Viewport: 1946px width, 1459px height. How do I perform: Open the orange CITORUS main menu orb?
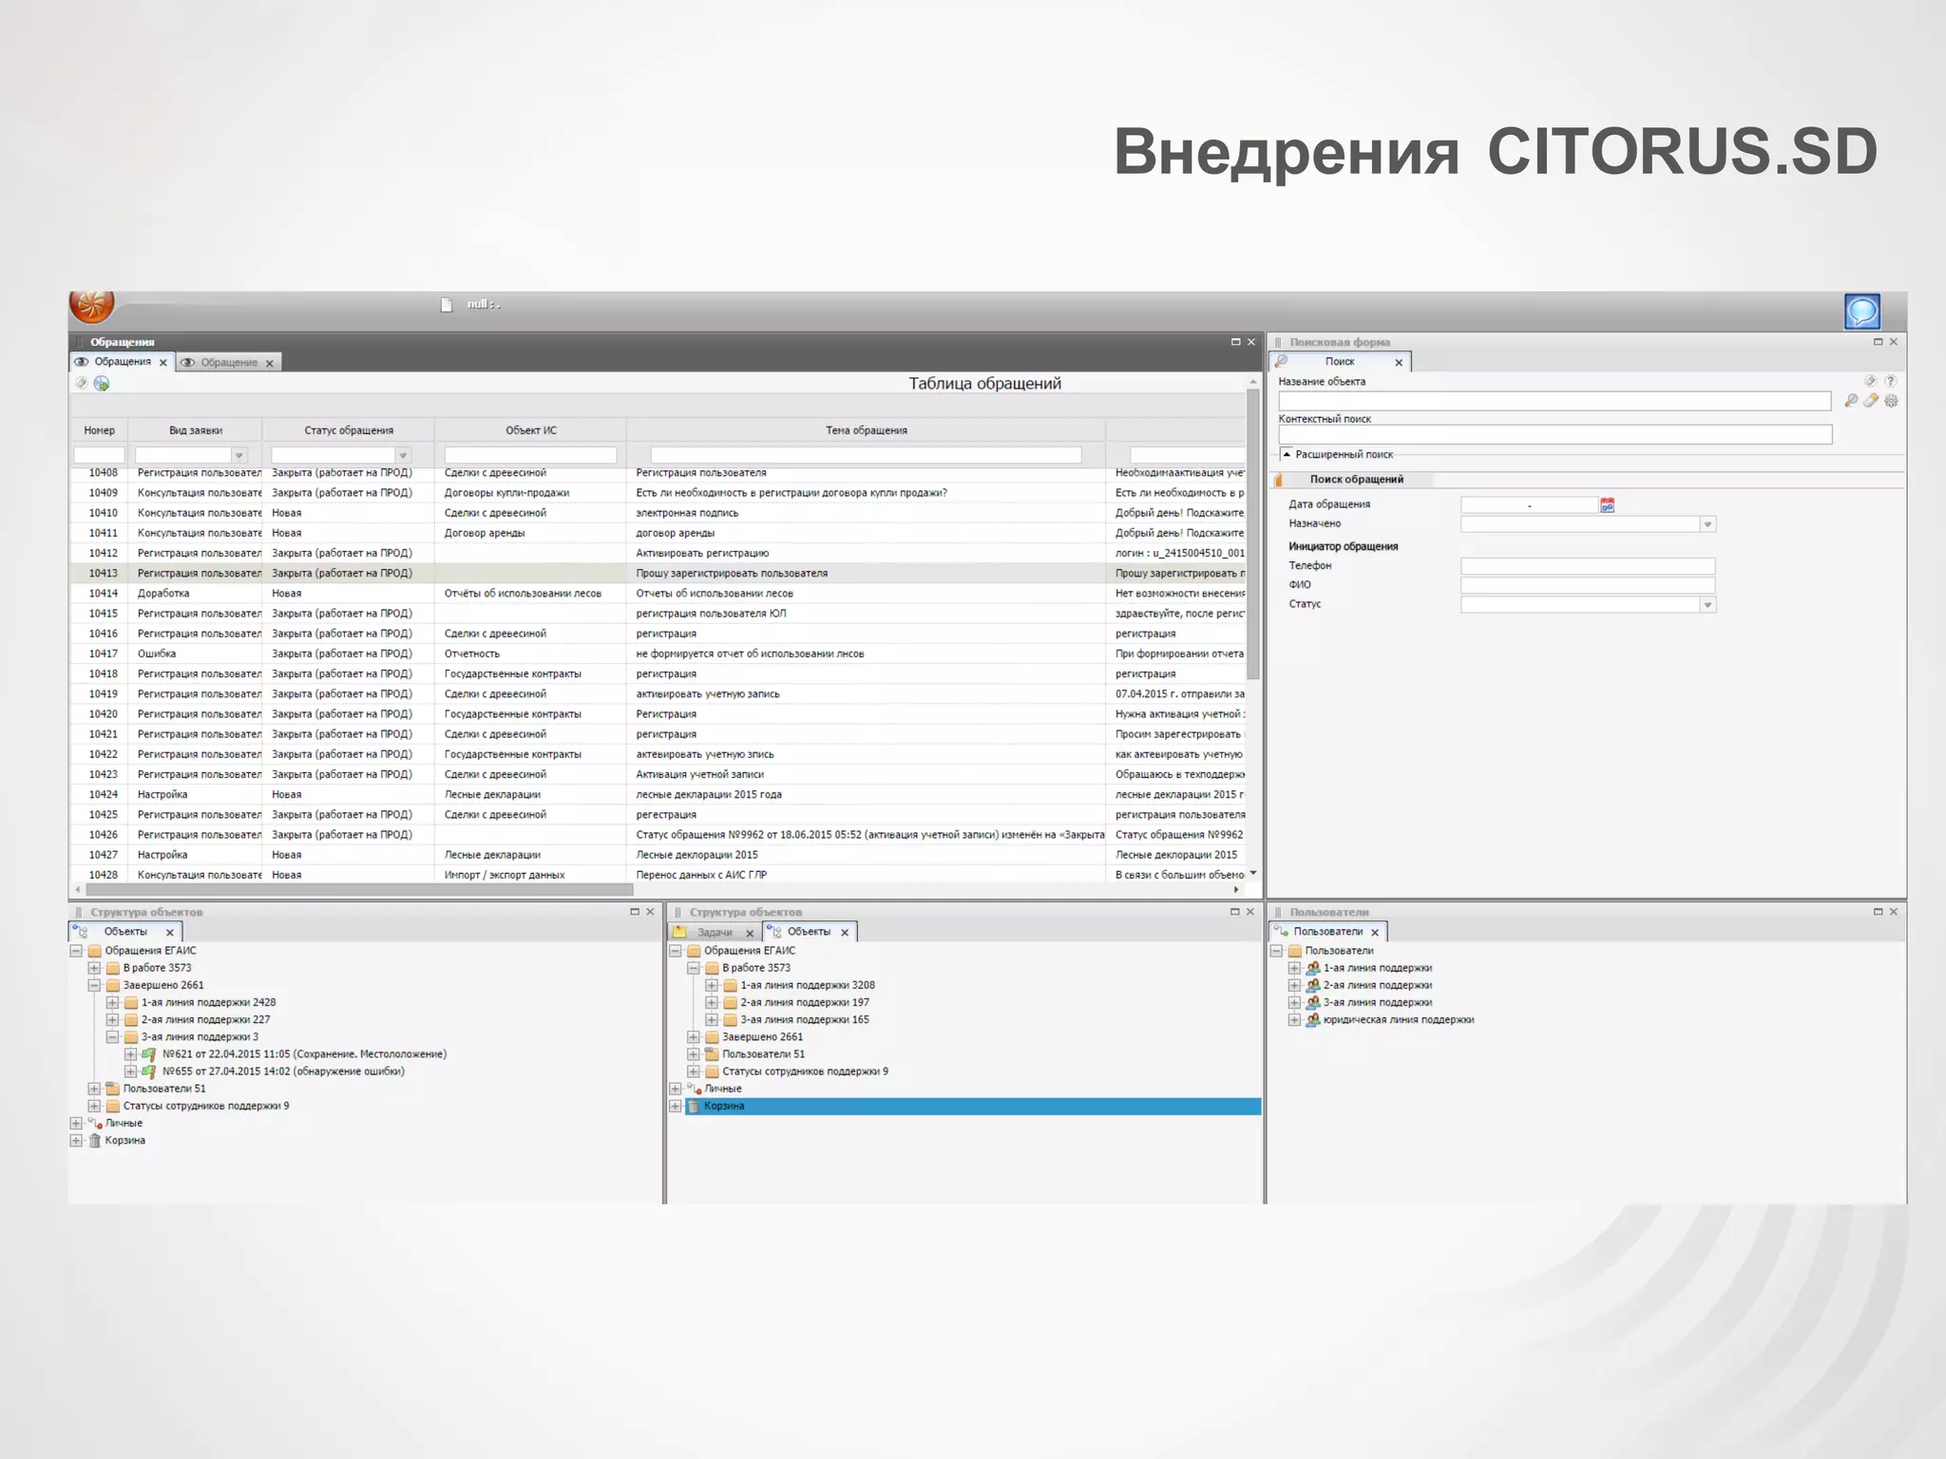tap(92, 306)
